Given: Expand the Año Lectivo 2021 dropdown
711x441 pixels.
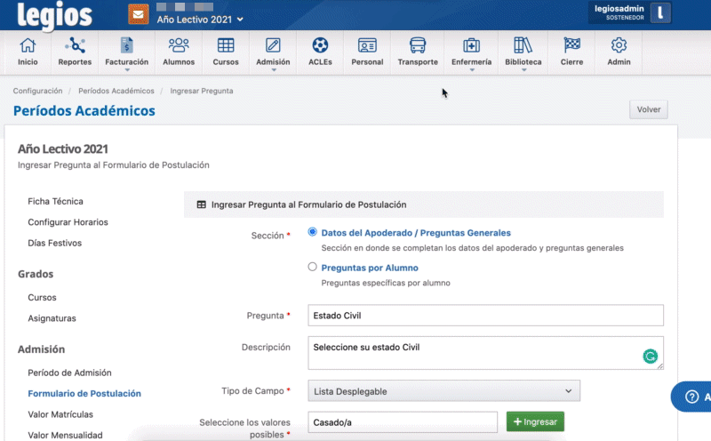Looking at the screenshot, I should pos(199,19).
